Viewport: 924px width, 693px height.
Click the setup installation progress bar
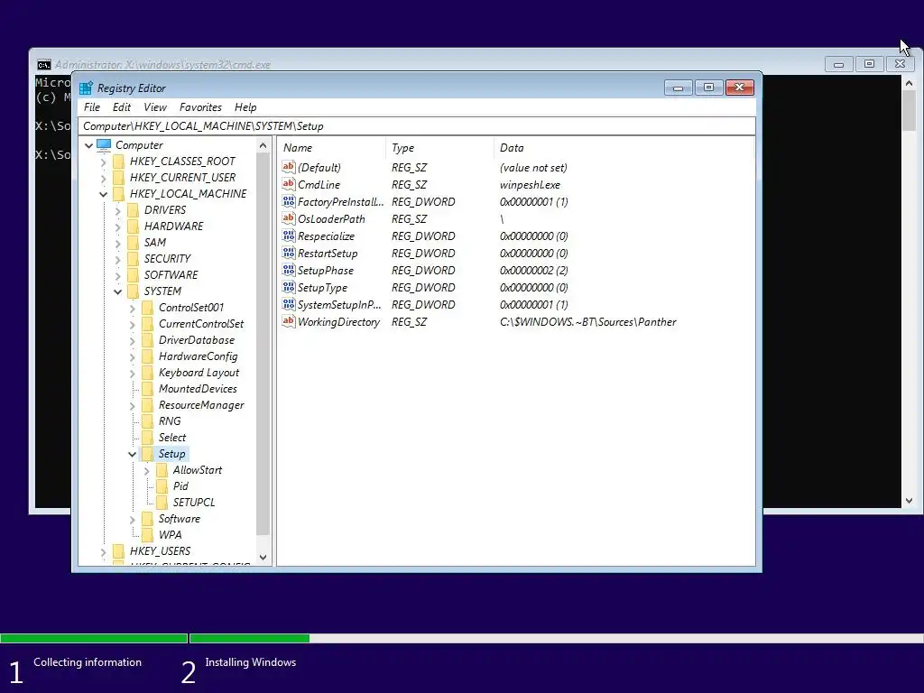(x=462, y=638)
